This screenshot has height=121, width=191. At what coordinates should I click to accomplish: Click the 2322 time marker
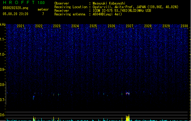(39, 26)
